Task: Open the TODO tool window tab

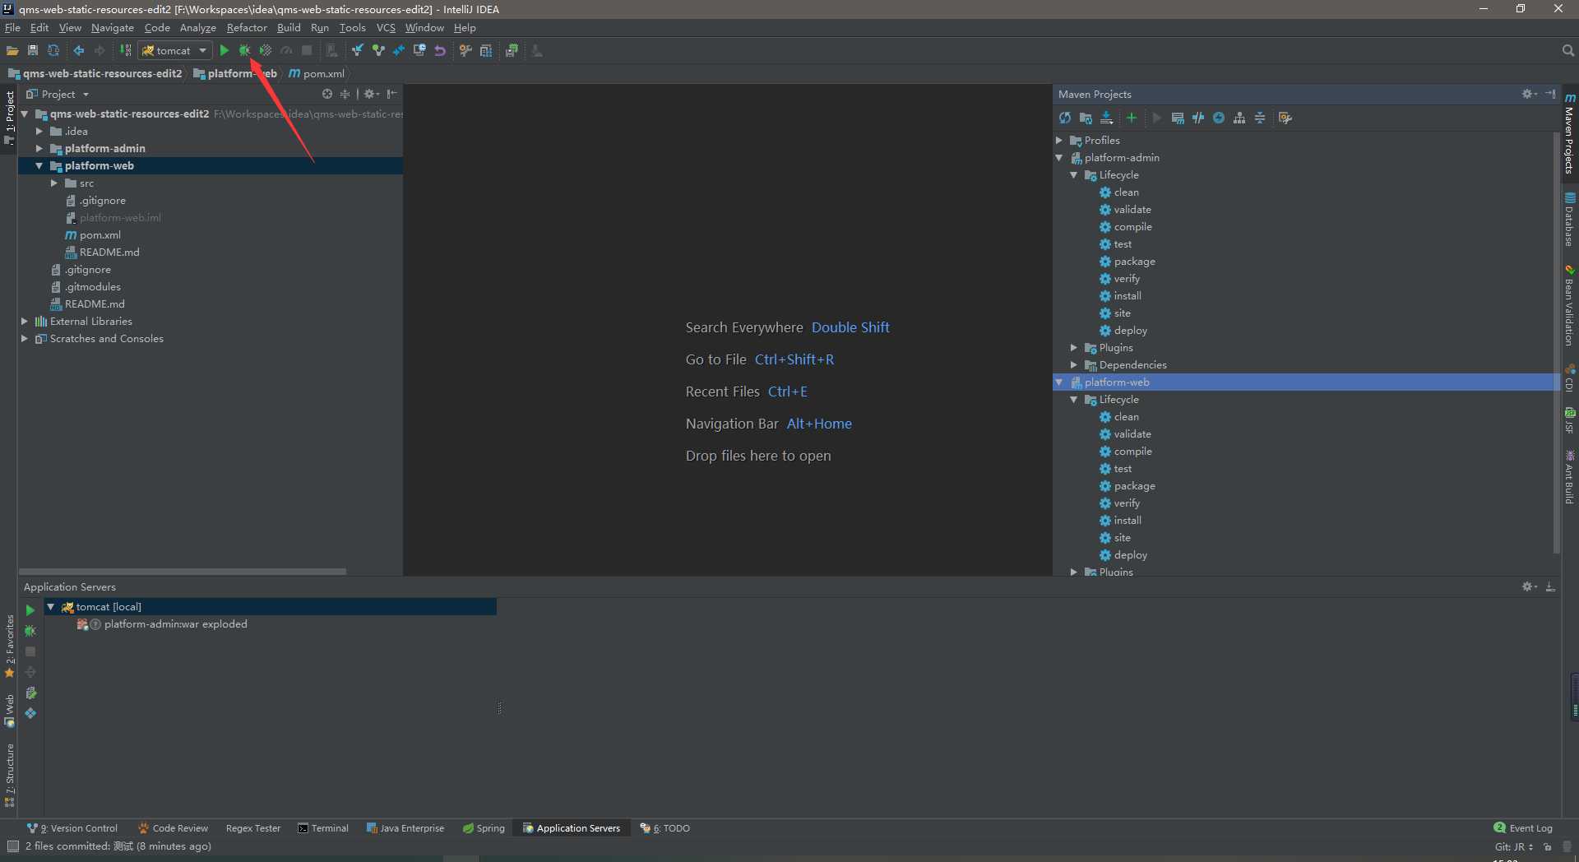Action: pyautogui.click(x=665, y=828)
